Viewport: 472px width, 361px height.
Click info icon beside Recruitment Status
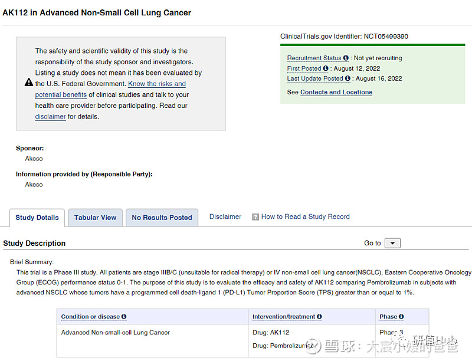[346, 58]
